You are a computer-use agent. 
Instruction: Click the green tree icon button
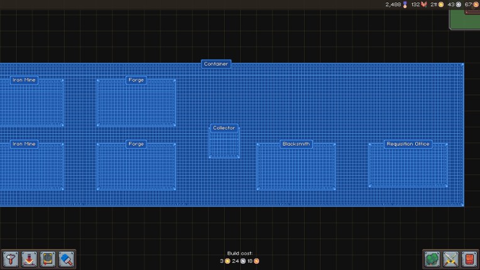coord(432,259)
